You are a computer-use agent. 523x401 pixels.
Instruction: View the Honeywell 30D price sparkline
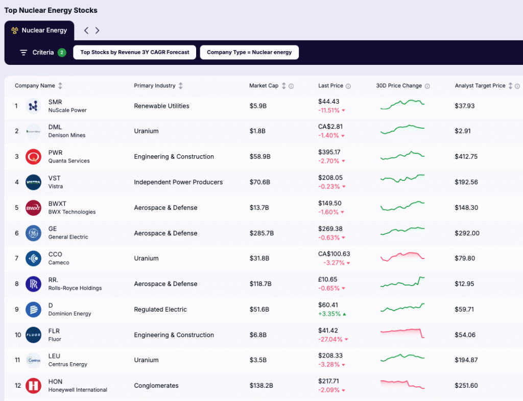tap(402, 384)
